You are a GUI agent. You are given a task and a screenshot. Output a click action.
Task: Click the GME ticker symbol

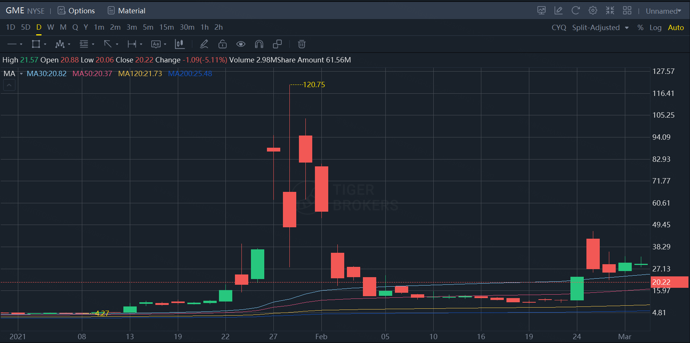tap(15, 11)
